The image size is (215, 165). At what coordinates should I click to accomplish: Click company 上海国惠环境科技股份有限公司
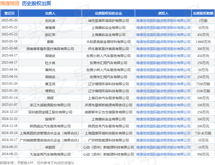(108, 133)
